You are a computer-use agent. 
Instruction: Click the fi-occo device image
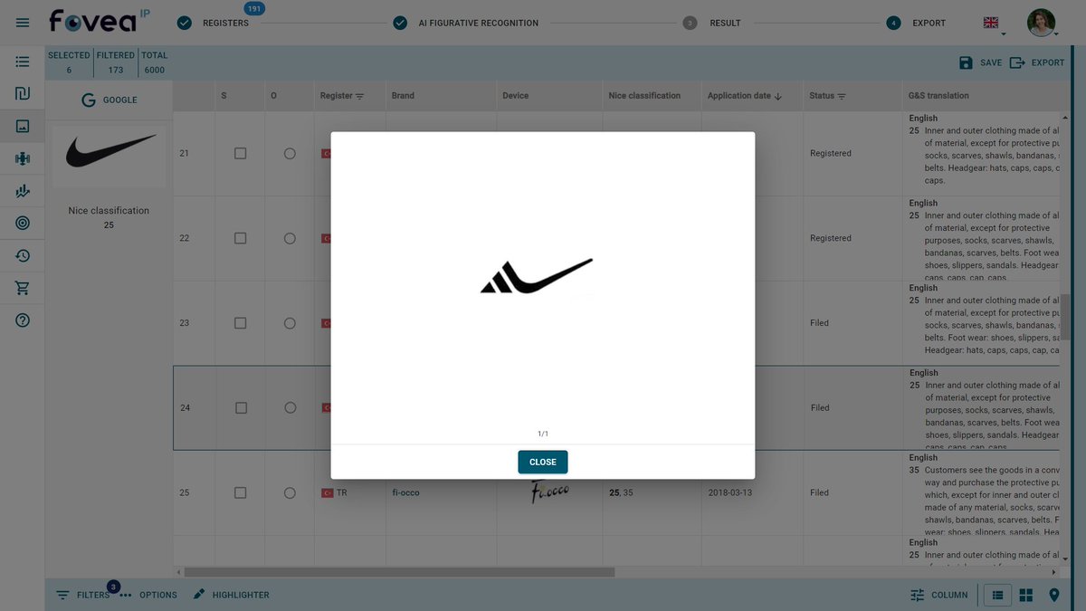(x=550, y=493)
